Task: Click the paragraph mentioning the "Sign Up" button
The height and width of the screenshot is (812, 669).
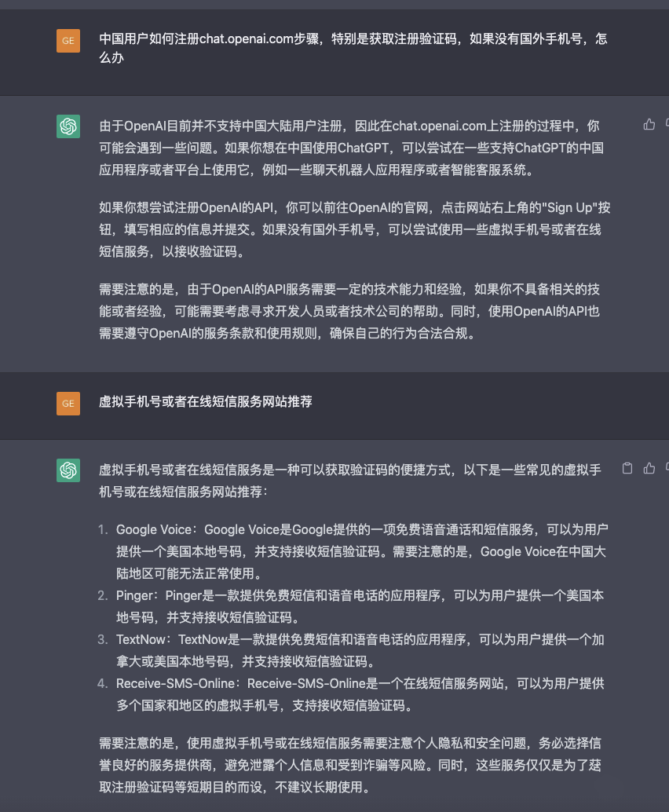Action: coord(355,230)
